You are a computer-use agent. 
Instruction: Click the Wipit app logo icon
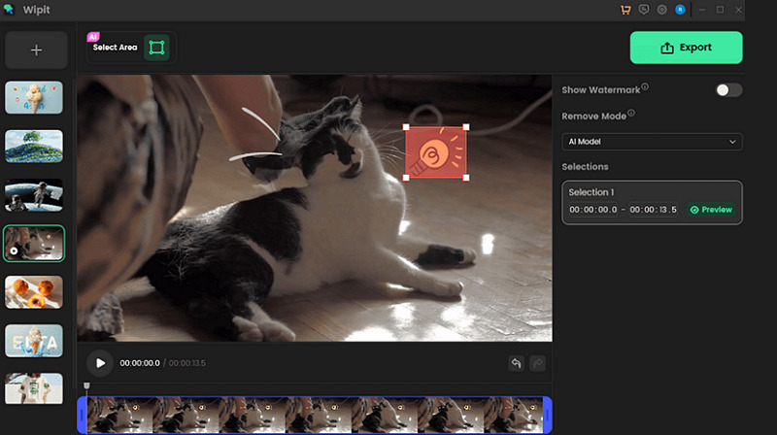(x=9, y=10)
